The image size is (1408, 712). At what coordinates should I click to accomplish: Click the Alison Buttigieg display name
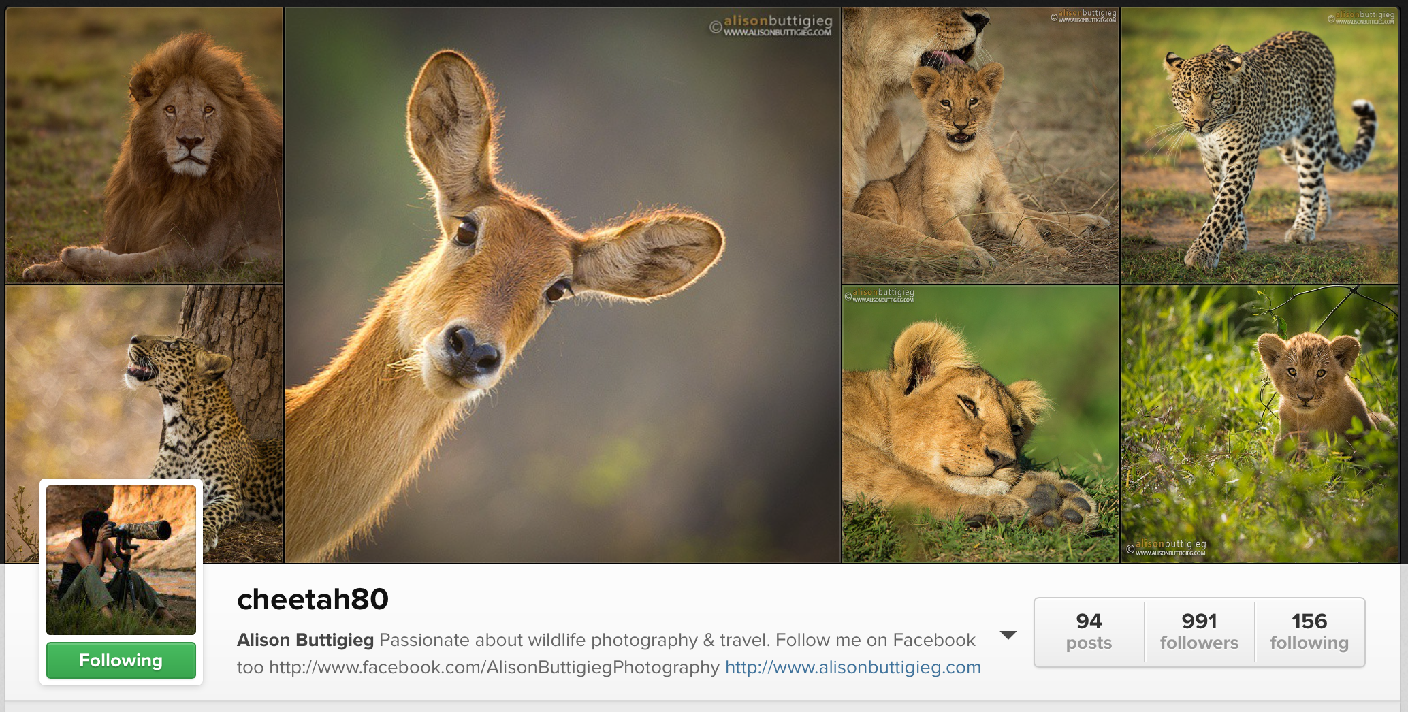tap(305, 640)
